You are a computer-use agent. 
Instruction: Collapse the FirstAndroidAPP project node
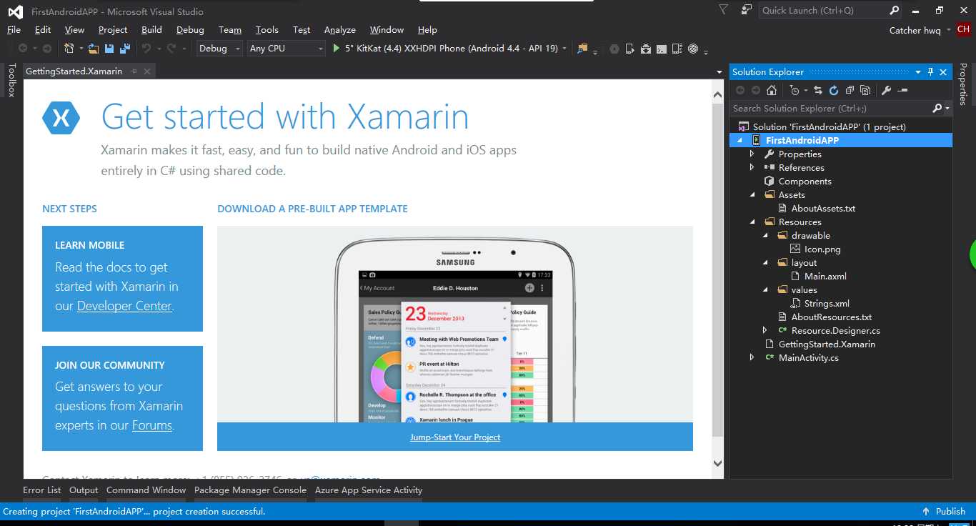click(740, 141)
